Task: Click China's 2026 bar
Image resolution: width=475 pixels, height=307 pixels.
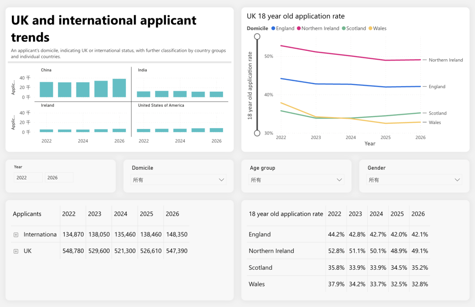Action: point(119,88)
